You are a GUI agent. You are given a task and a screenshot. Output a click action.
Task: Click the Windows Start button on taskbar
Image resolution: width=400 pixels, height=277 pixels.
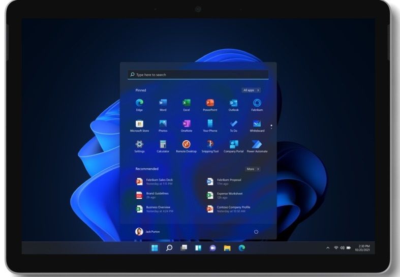[155, 248]
